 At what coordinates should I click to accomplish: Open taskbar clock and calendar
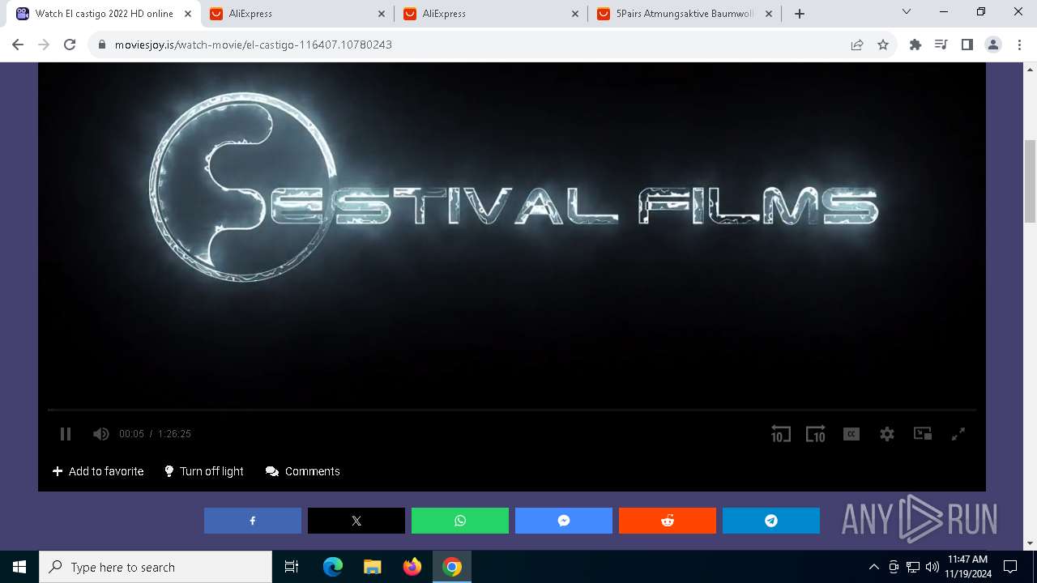[967, 567]
